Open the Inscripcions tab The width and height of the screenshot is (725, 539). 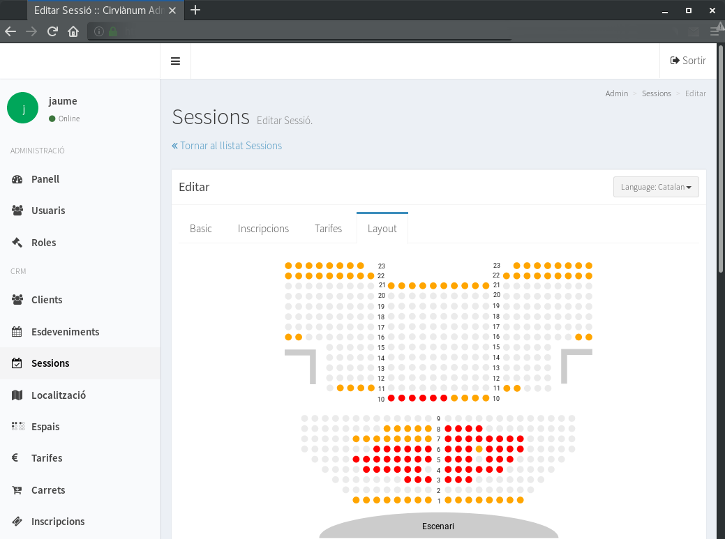click(263, 229)
